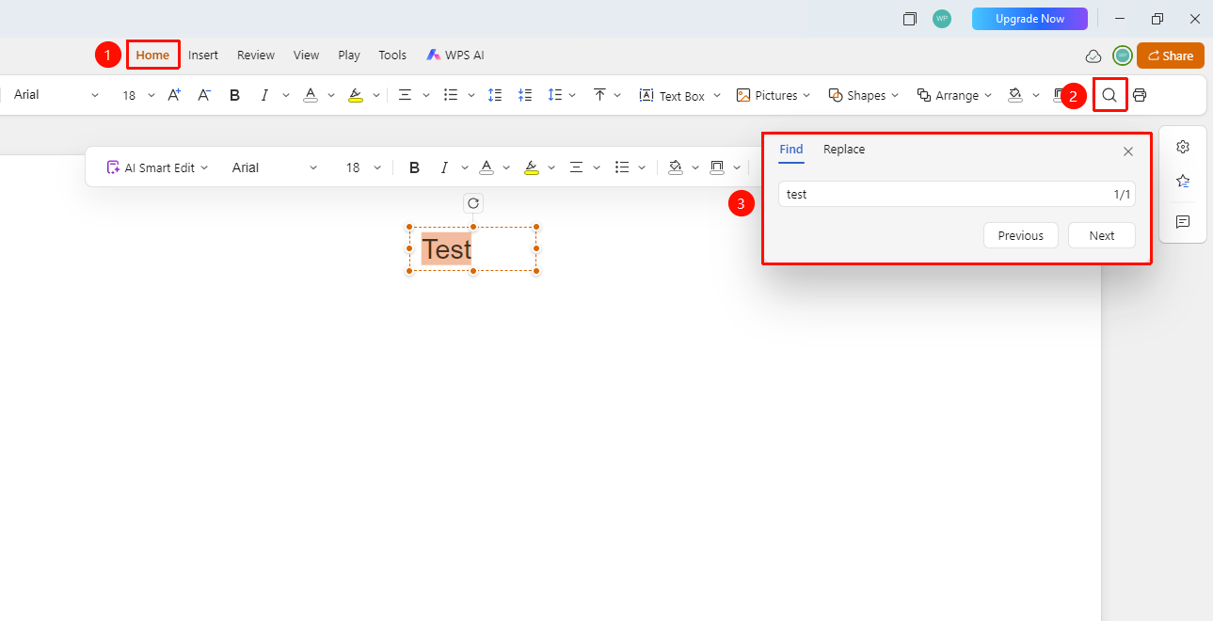Decrease font size with the A- icon
Screen dimensions: 1213x621
click(204, 95)
